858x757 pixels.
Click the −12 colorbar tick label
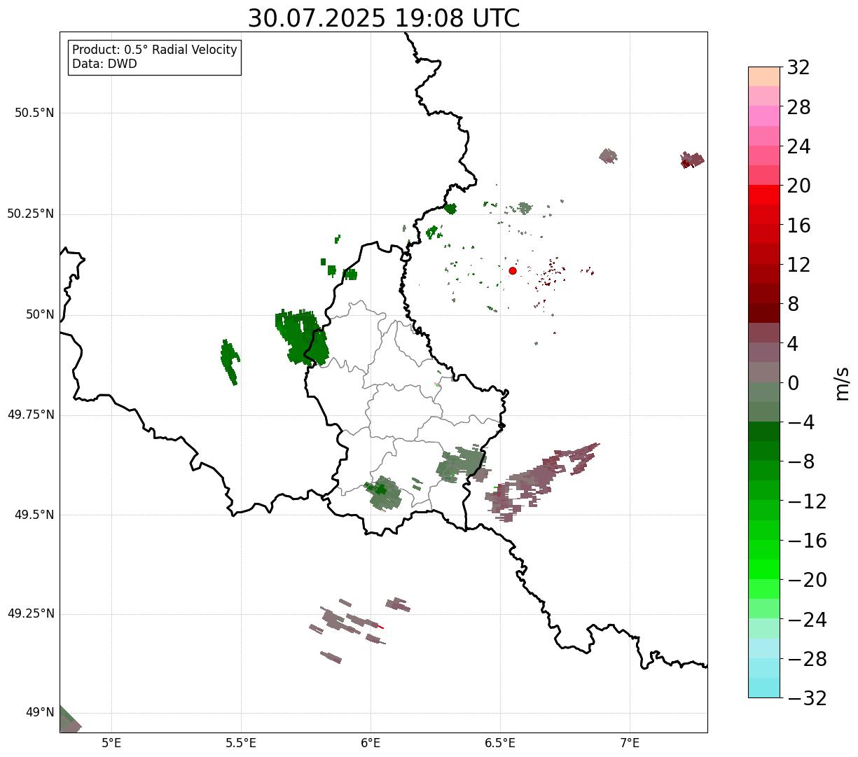(807, 501)
